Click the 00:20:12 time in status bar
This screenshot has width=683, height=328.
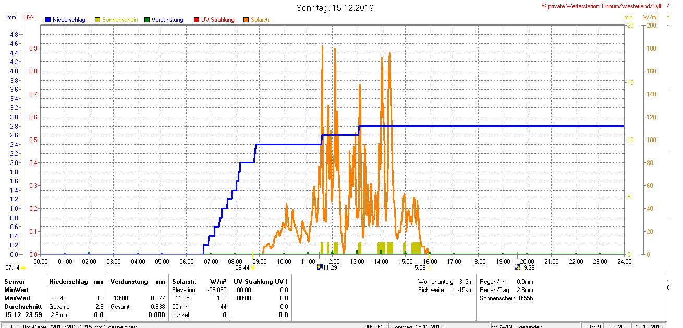pyautogui.click(x=375, y=326)
